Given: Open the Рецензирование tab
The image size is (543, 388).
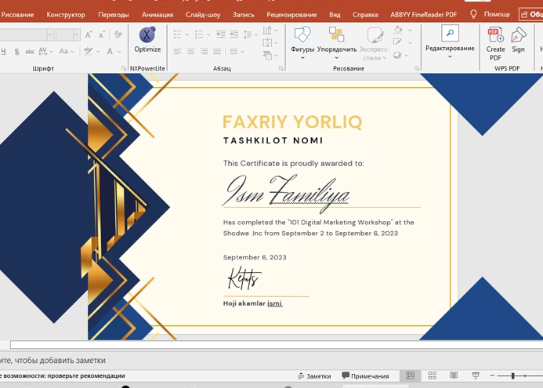Looking at the screenshot, I should point(291,15).
